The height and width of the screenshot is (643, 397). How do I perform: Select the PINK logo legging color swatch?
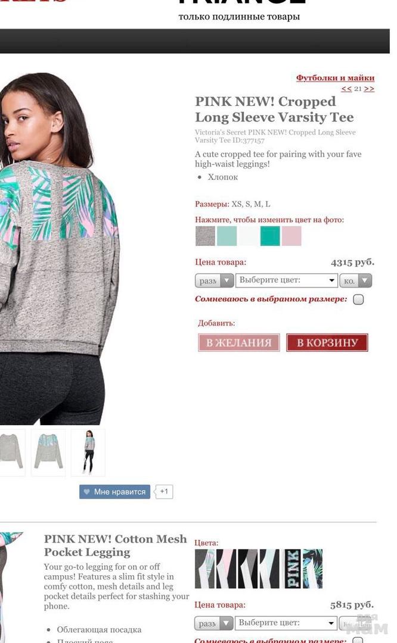coord(292,569)
